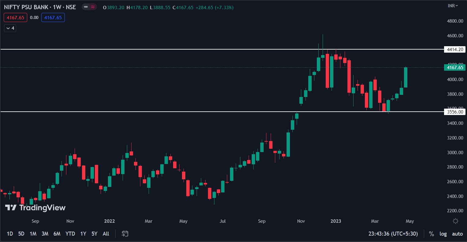
Task: Click the red sell price 4167.65 button
Action: coord(15,17)
